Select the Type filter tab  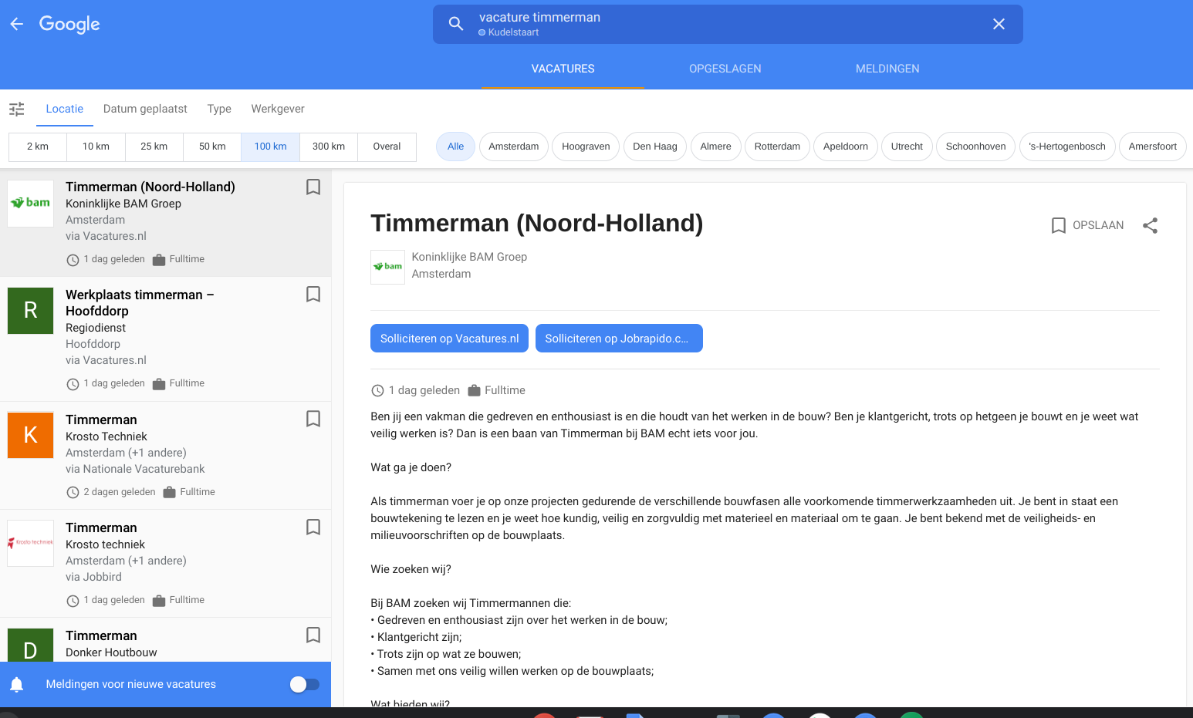pos(219,109)
